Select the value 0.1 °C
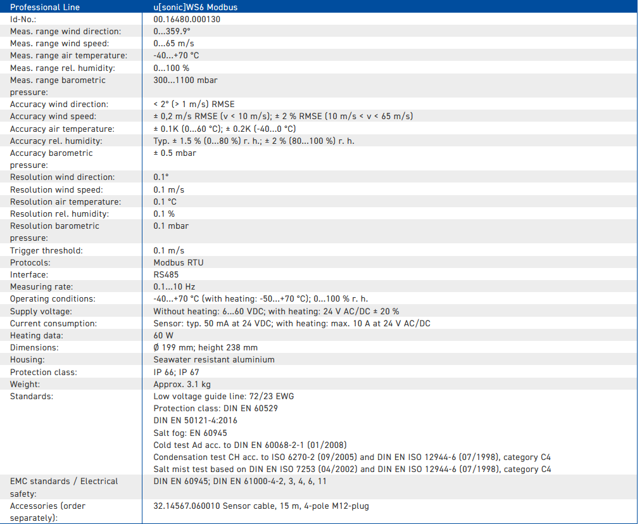 pos(165,201)
